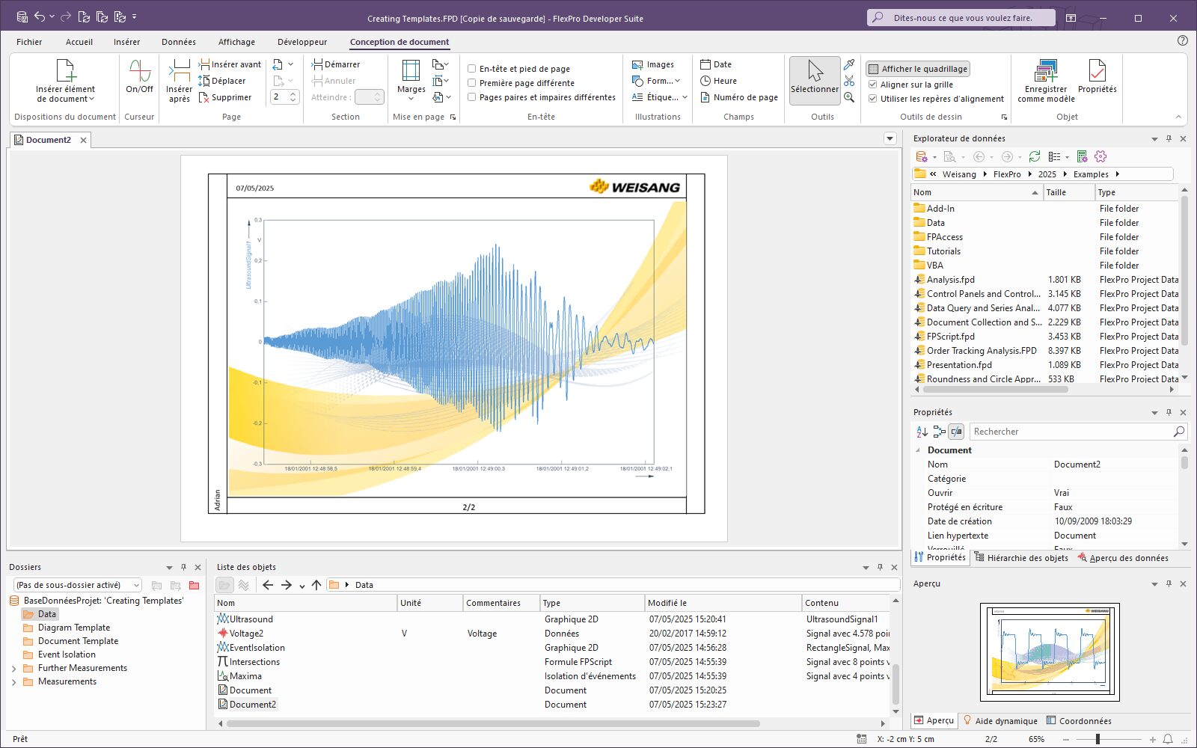Check Première page différente option
This screenshot has height=748, width=1197.
point(472,83)
